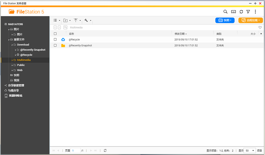Collapse the Download tree node arrow

tap(12, 45)
